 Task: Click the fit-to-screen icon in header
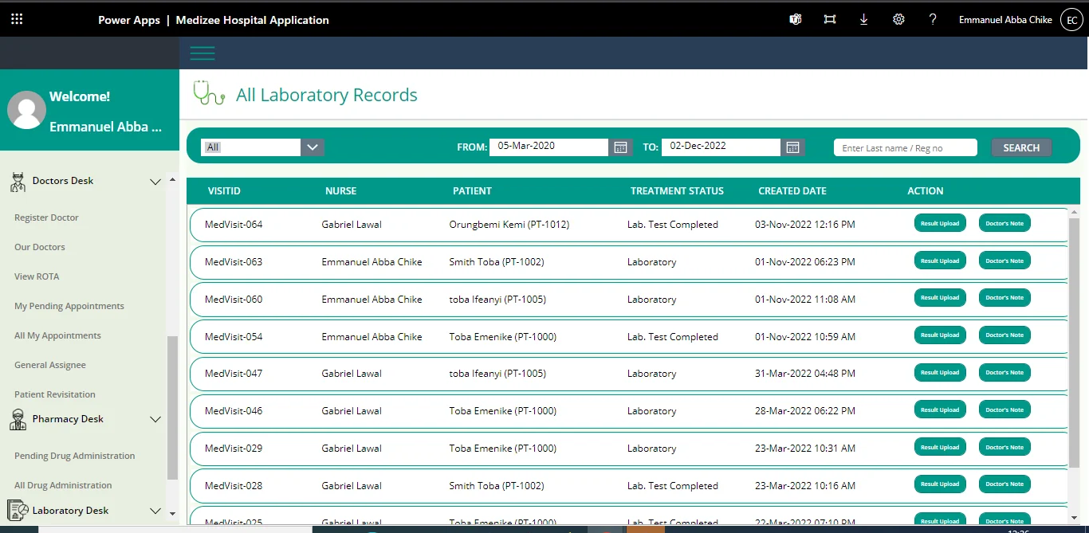[x=830, y=19]
